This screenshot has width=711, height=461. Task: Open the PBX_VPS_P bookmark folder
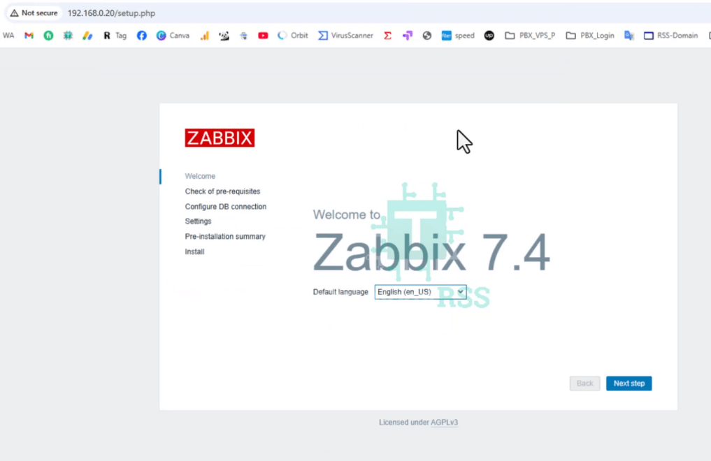[x=530, y=36]
